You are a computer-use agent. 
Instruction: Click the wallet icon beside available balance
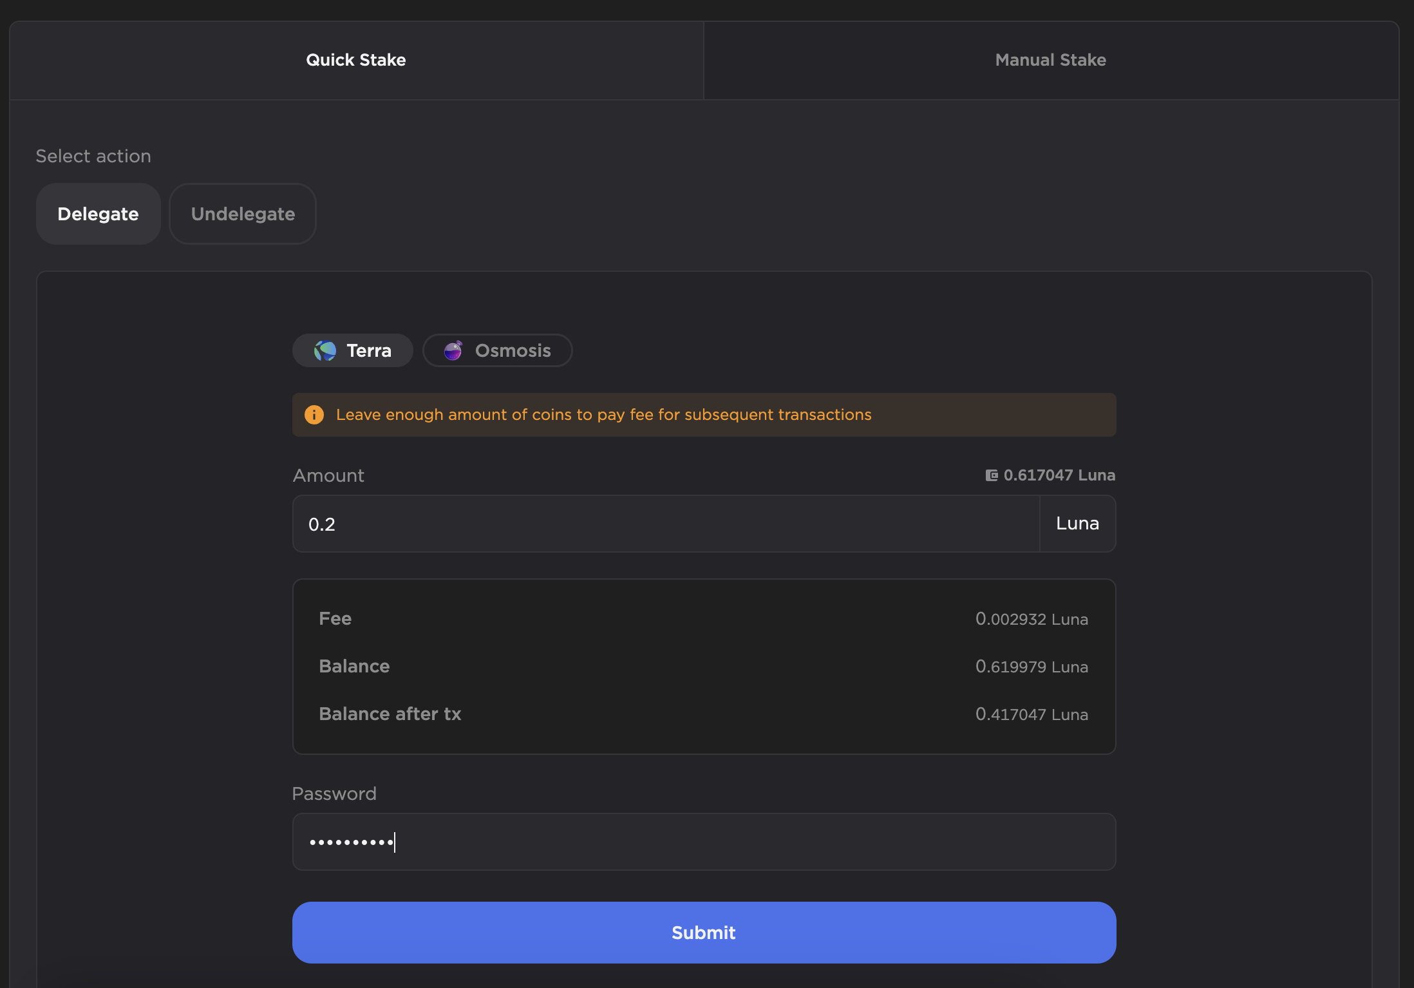[x=992, y=475]
